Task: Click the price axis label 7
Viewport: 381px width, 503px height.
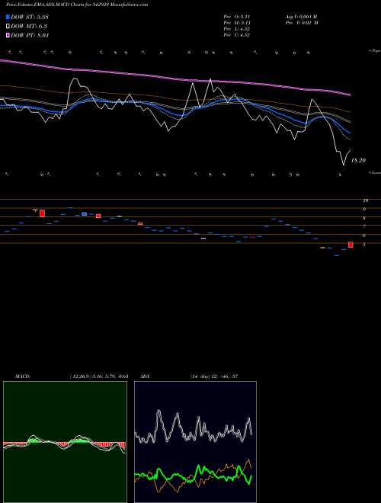Action: click(x=364, y=227)
